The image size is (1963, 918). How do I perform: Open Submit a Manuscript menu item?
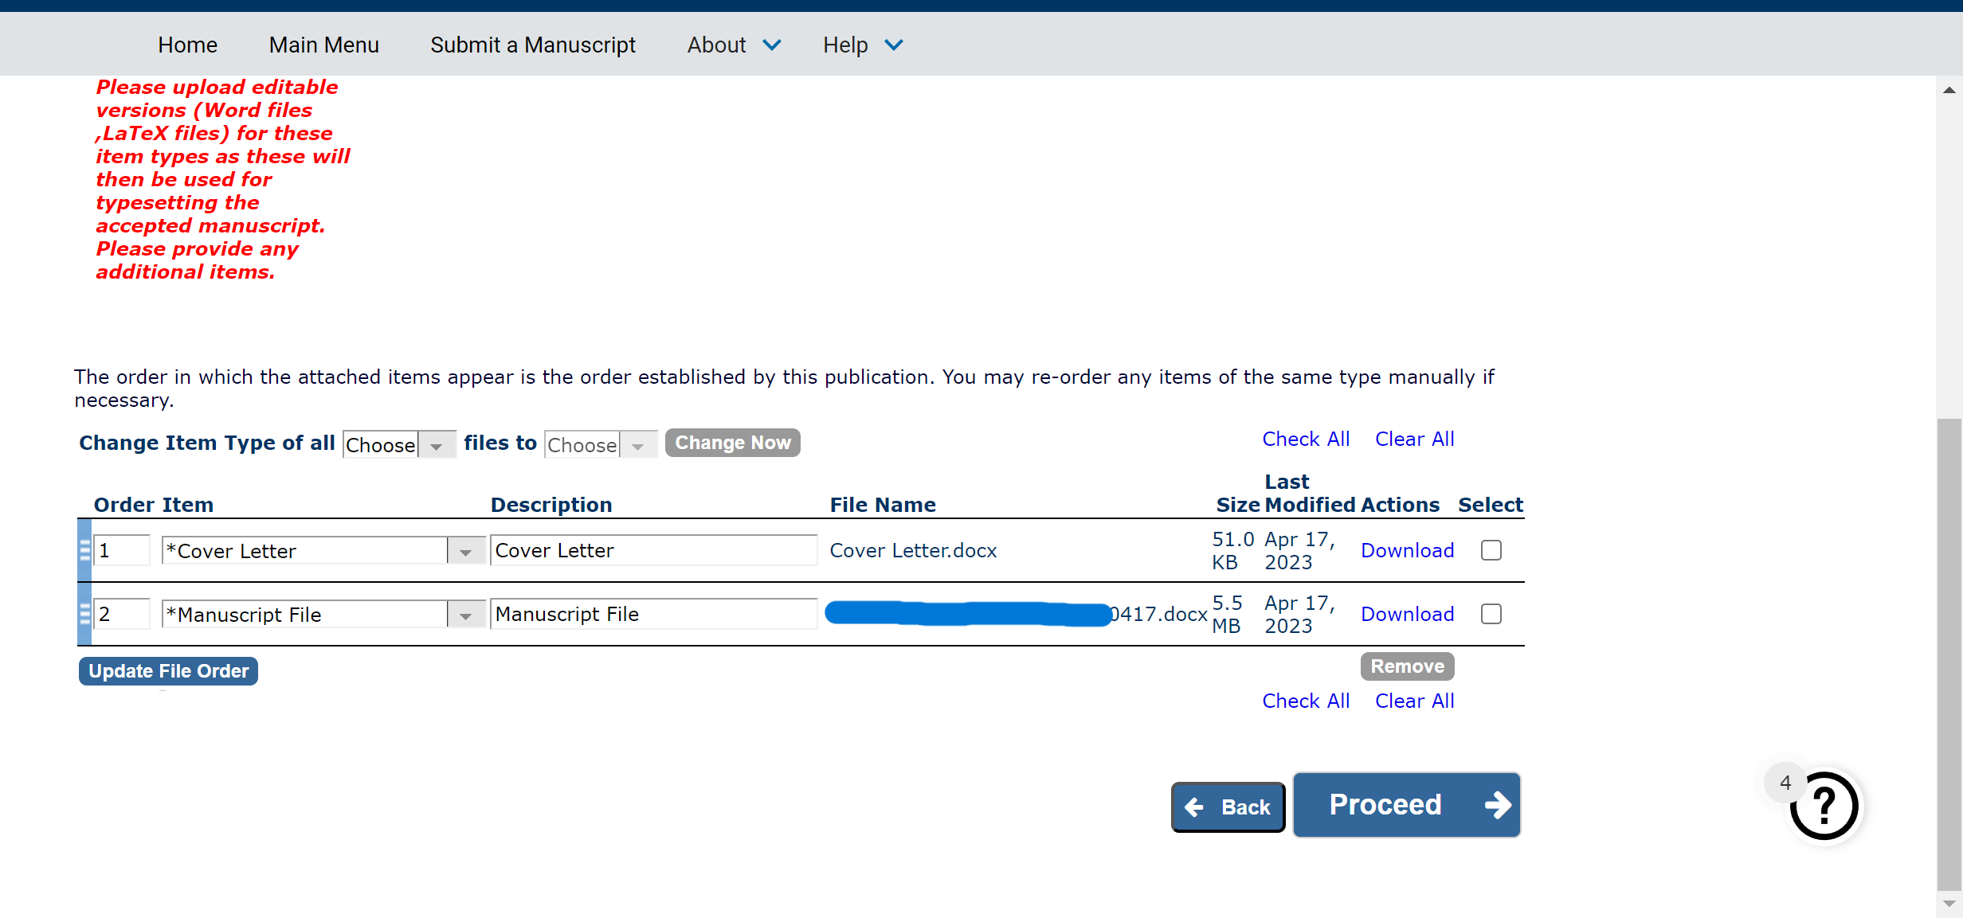point(532,45)
